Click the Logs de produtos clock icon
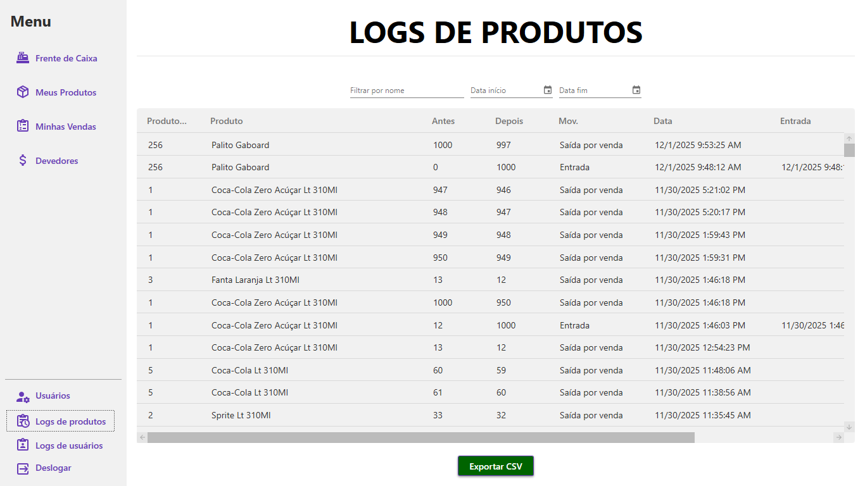 coord(23,421)
